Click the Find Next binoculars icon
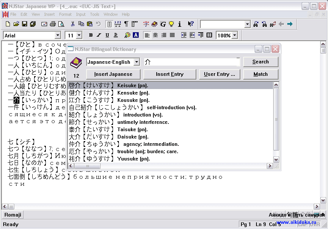 point(264,24)
